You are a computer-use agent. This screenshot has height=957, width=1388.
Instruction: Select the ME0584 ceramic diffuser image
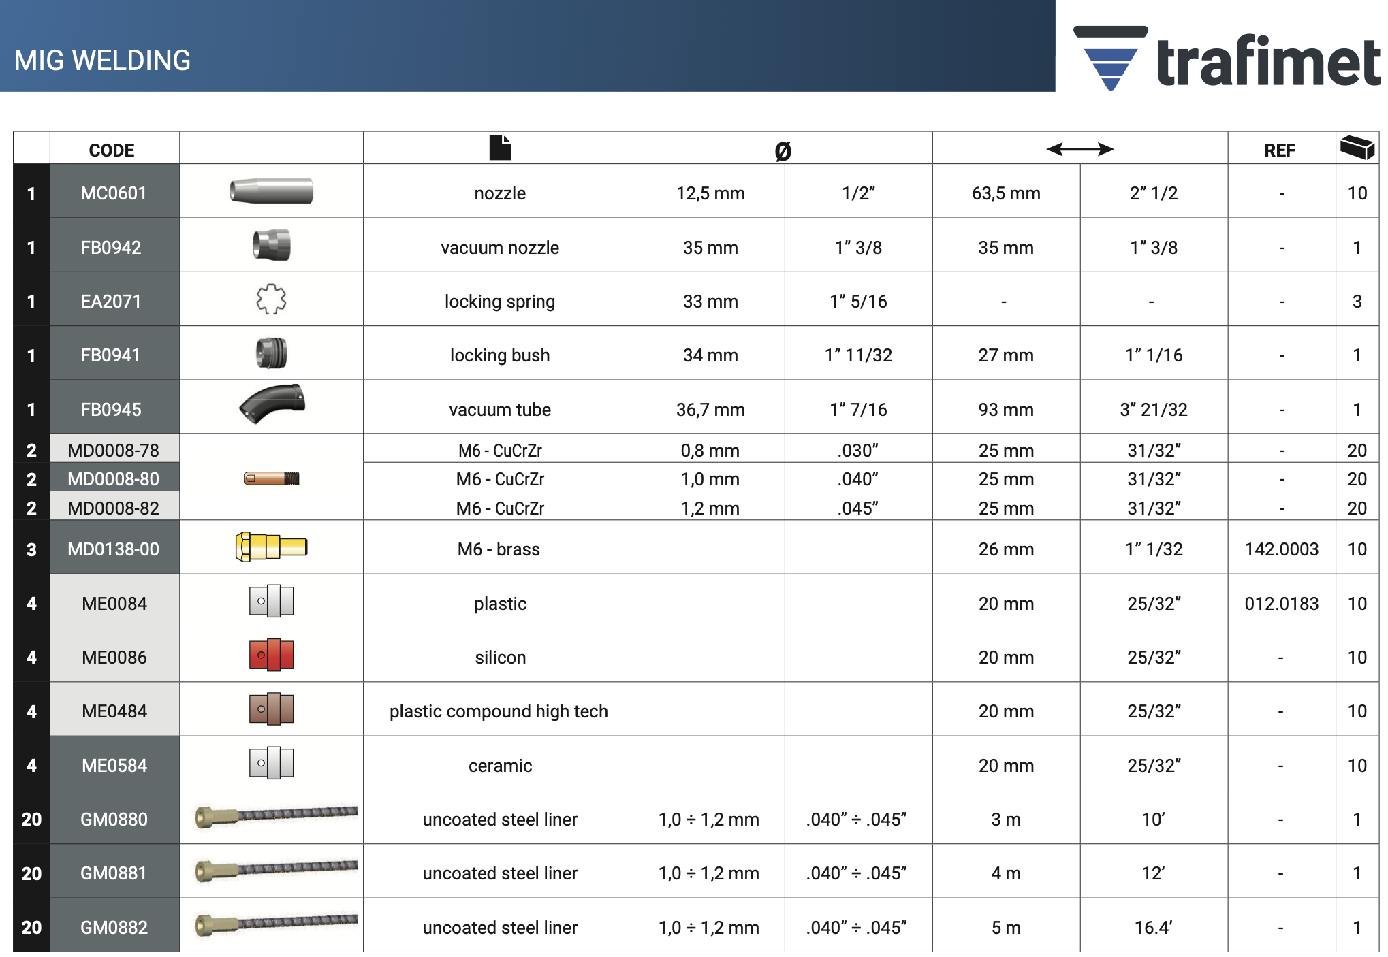[271, 763]
